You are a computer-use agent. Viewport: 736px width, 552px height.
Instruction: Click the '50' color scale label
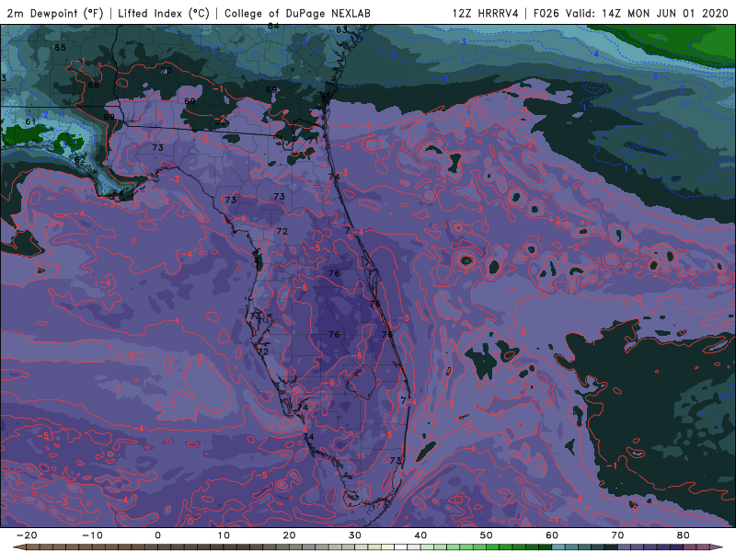click(x=487, y=535)
